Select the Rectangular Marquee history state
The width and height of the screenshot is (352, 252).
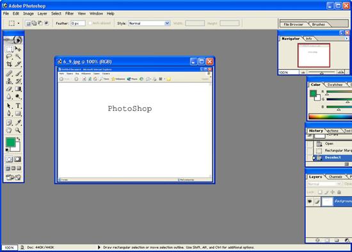(x=332, y=151)
